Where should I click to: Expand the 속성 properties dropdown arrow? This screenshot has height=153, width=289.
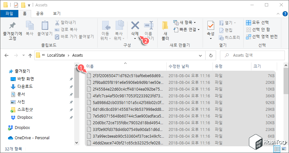[211, 39]
